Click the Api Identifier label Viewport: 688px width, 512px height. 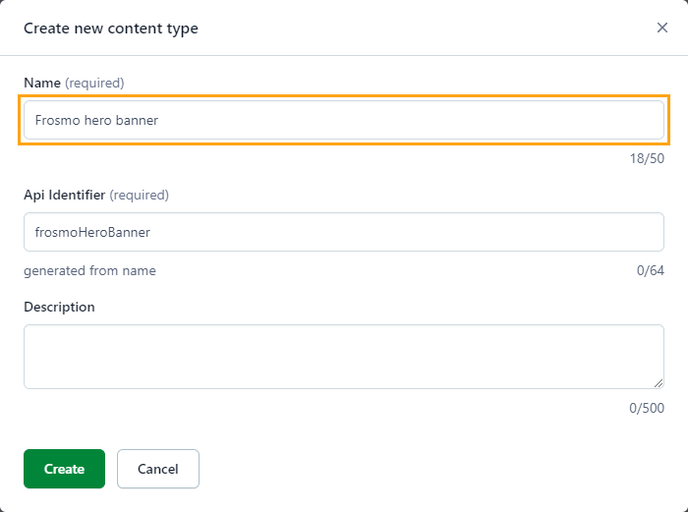point(64,195)
